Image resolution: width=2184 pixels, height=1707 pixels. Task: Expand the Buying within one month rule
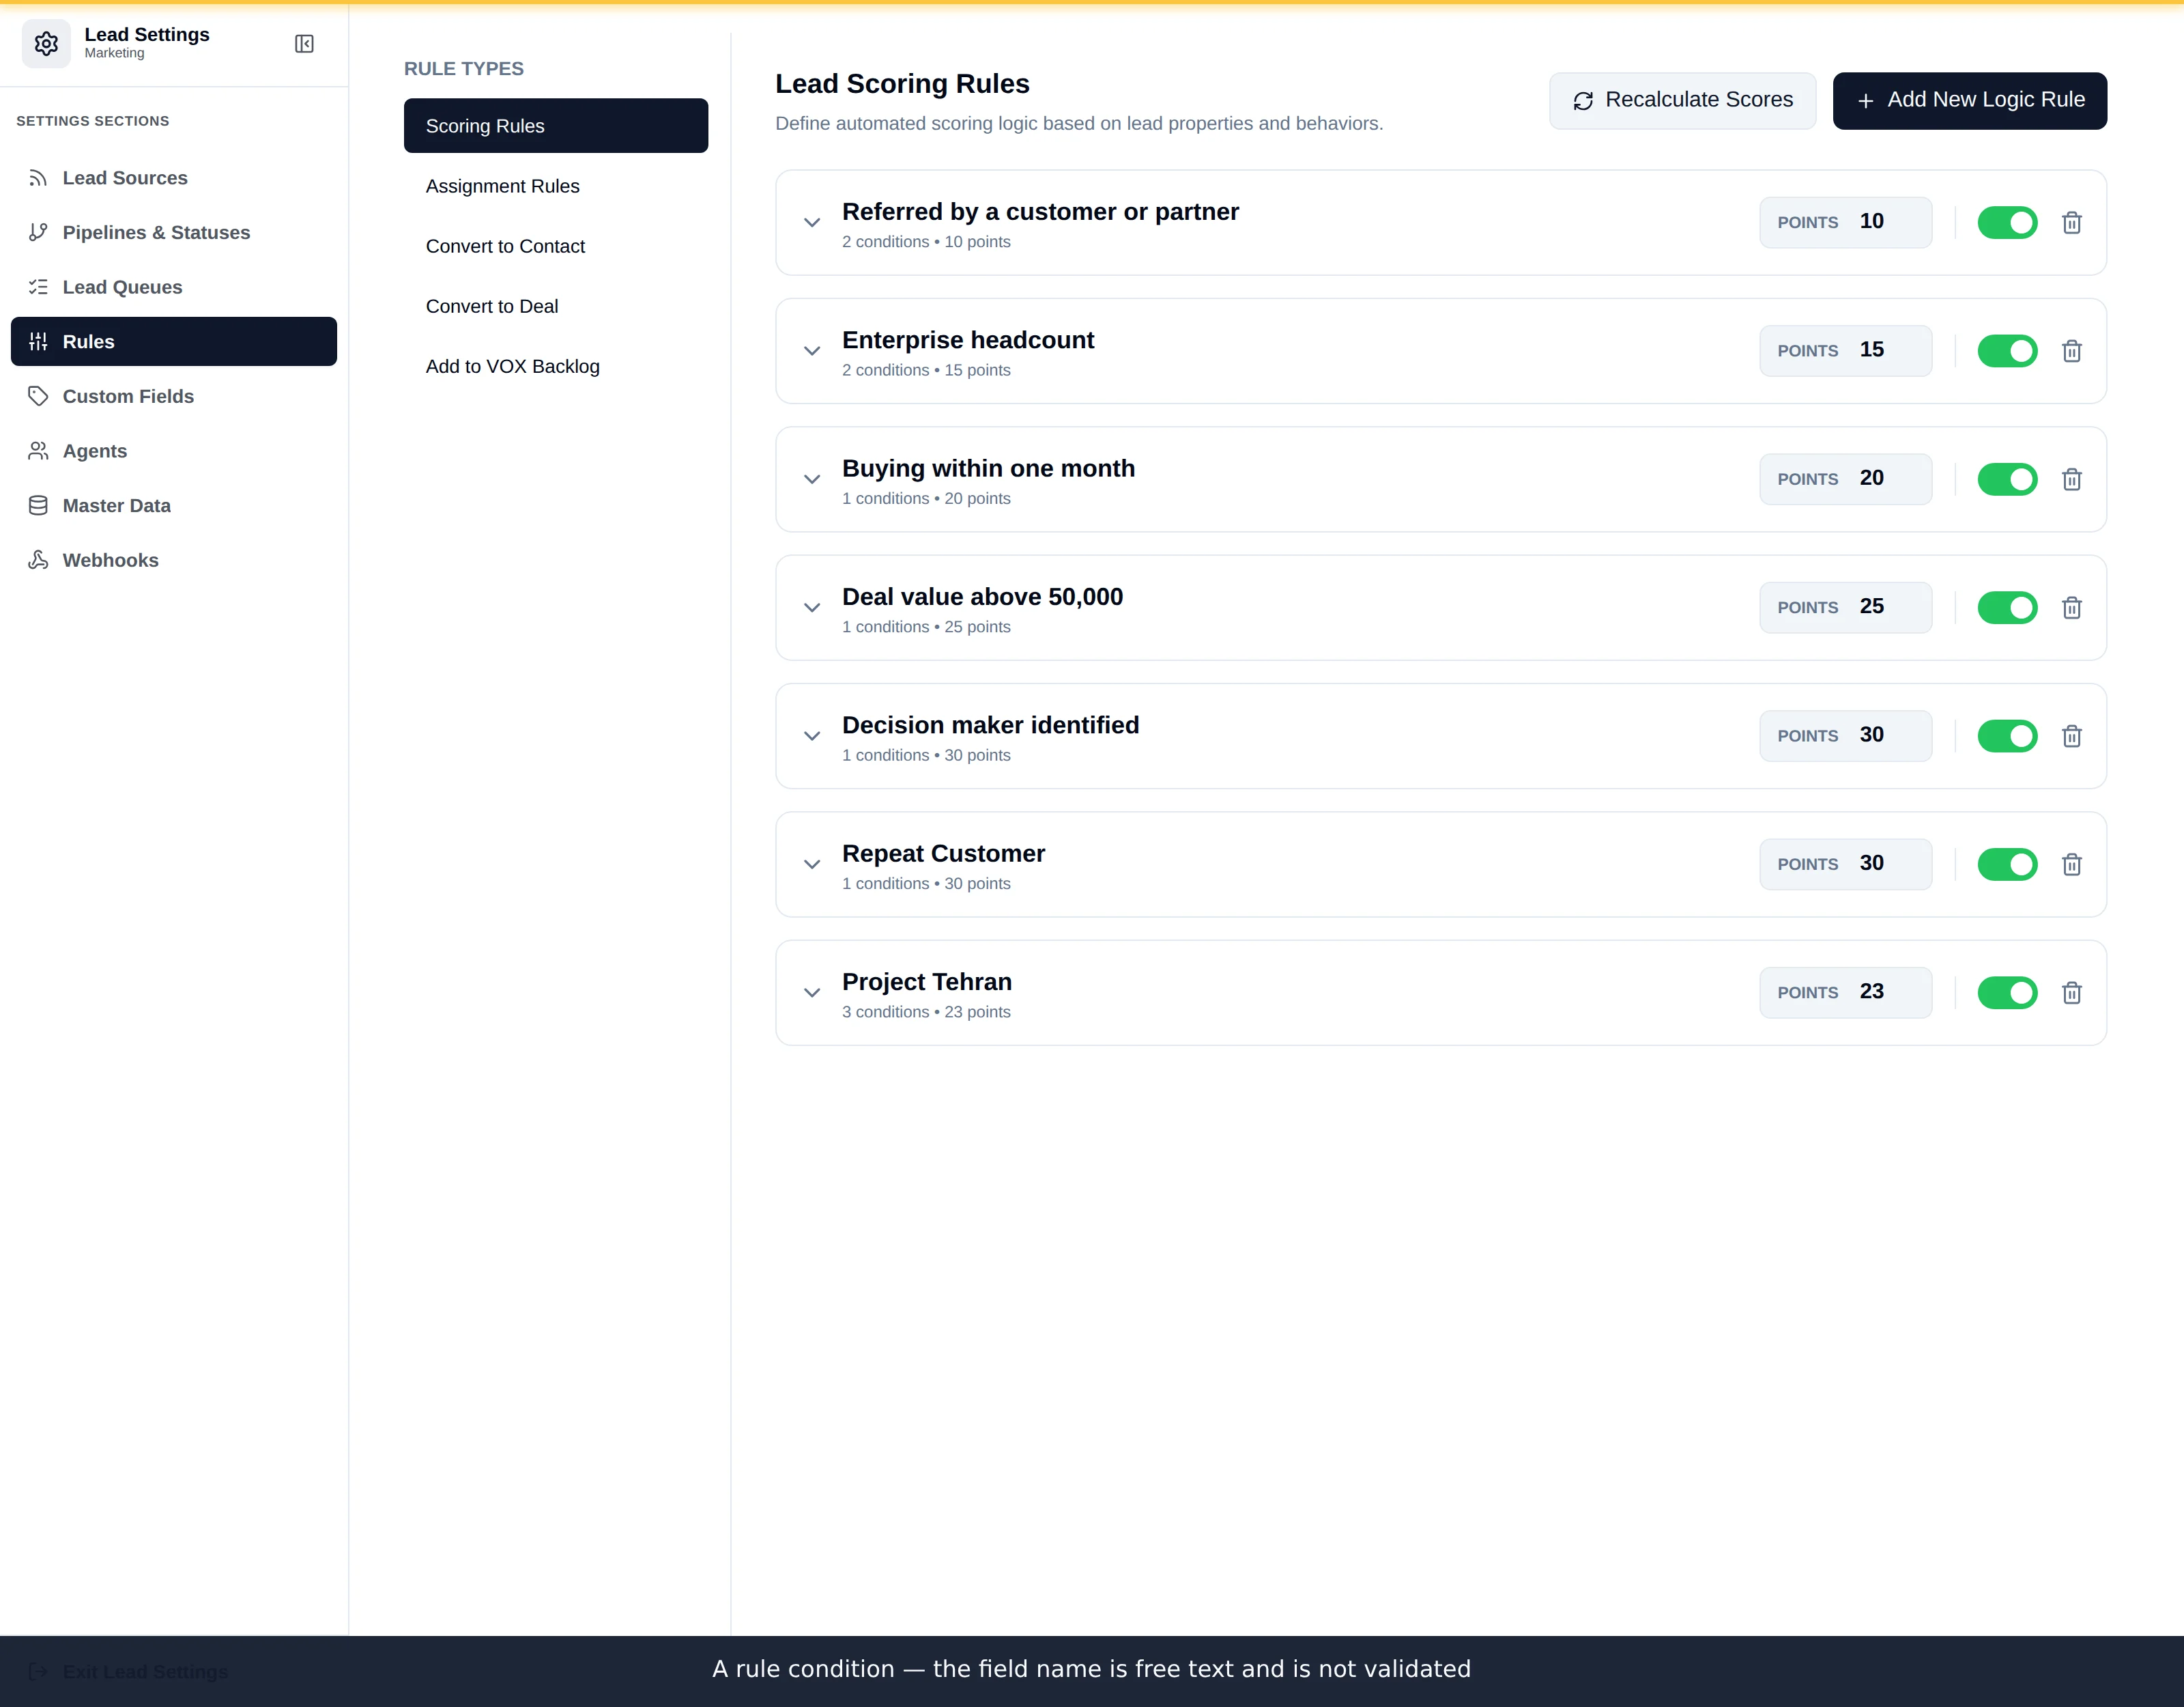(x=812, y=479)
